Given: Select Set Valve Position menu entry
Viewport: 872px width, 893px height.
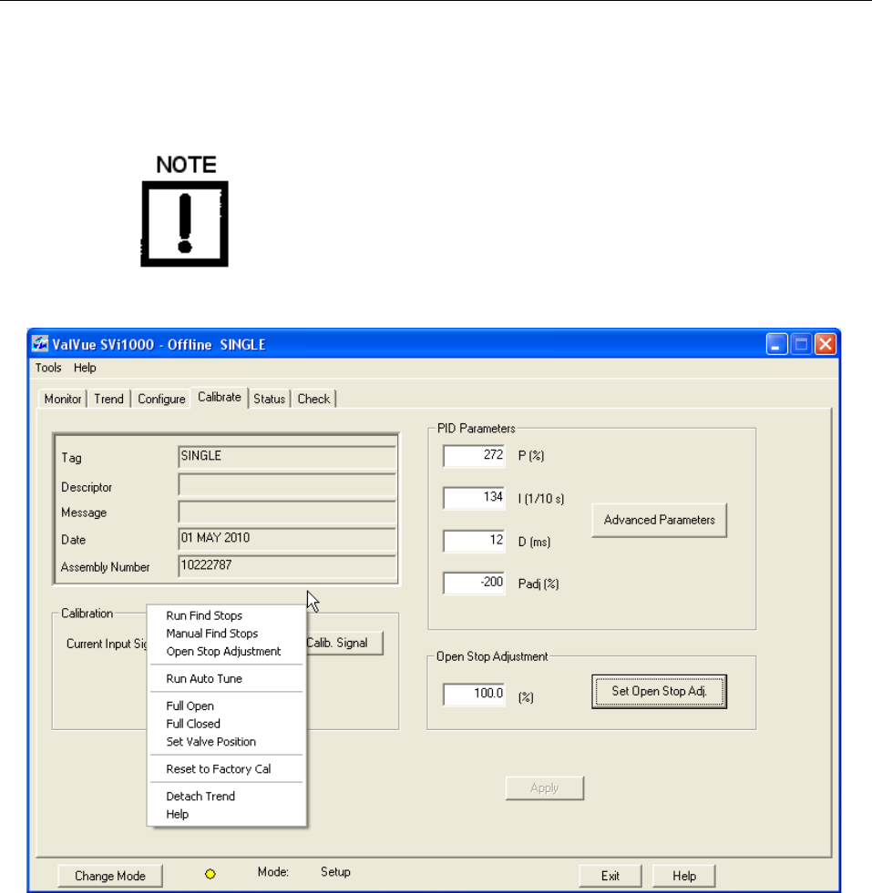Looking at the screenshot, I should click(x=227, y=742).
